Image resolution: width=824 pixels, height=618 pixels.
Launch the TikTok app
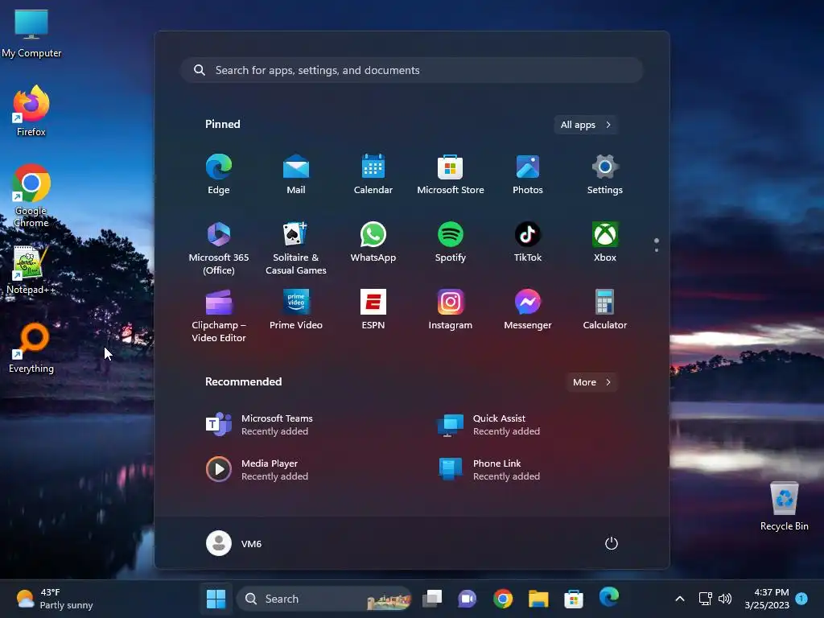[528, 241]
